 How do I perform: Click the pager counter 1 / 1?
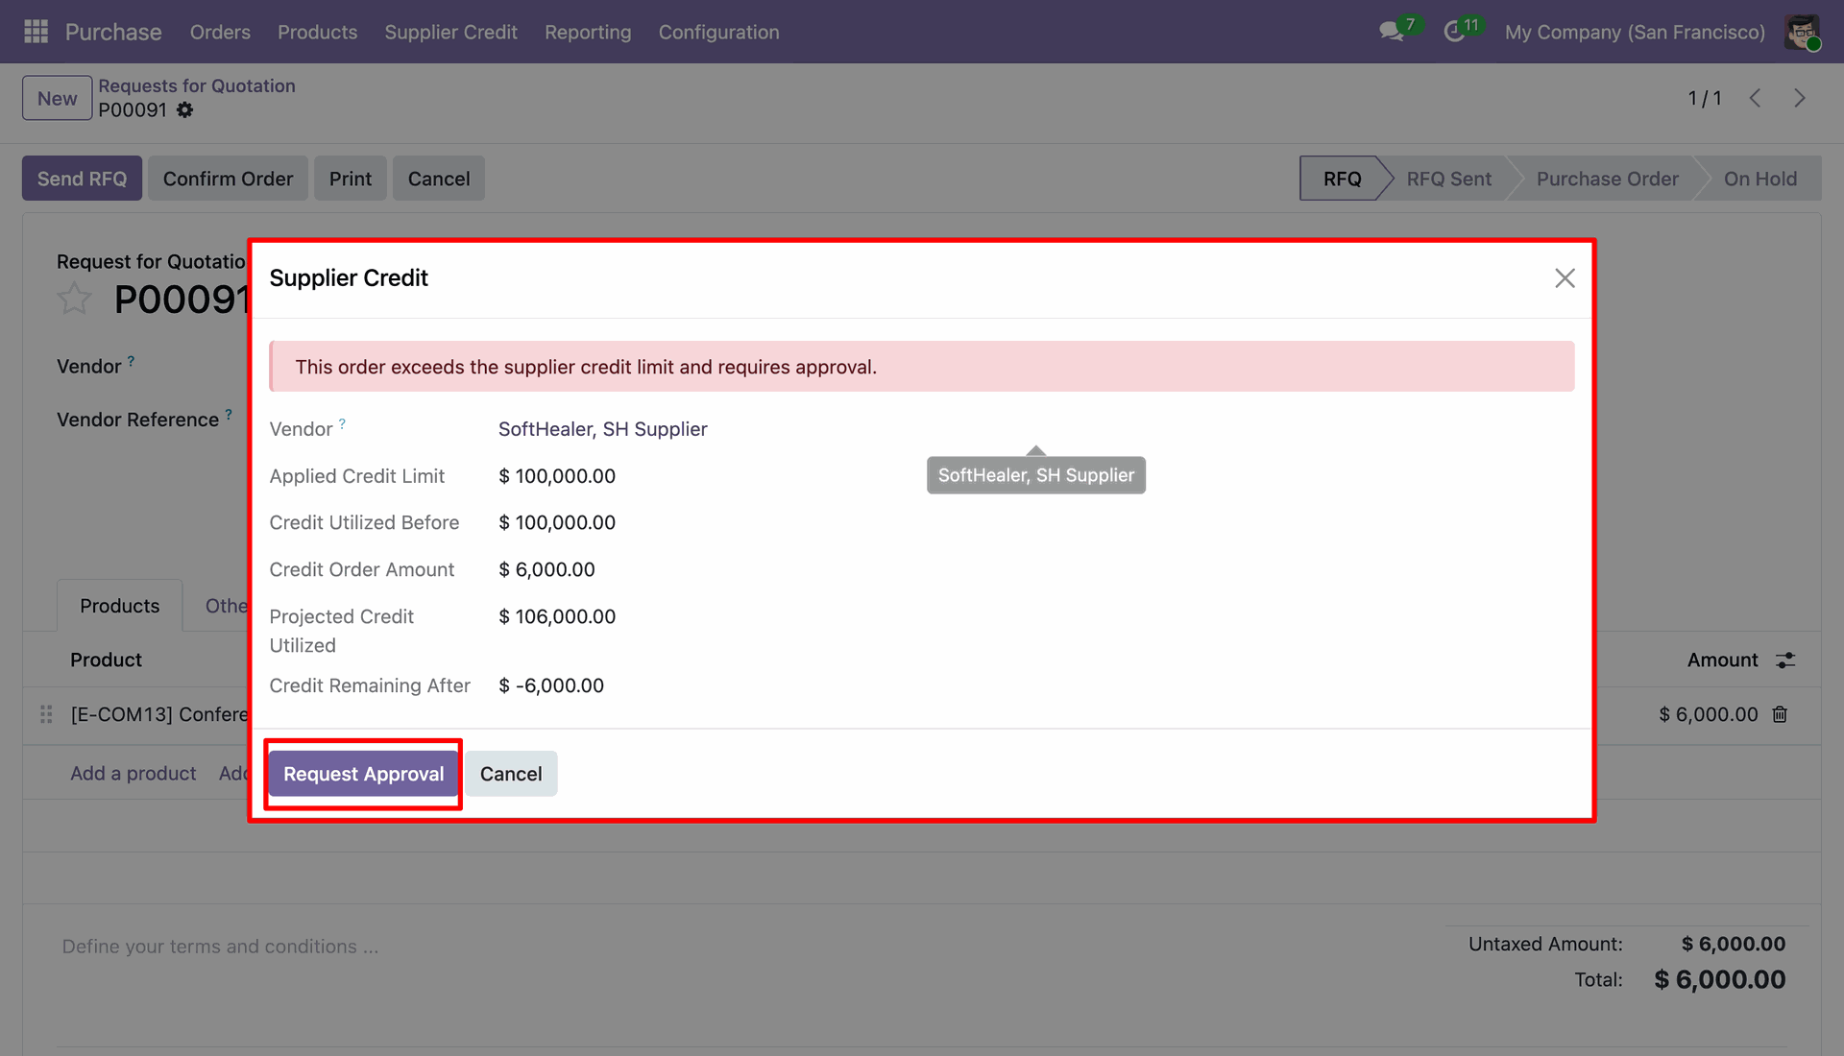[1705, 98]
